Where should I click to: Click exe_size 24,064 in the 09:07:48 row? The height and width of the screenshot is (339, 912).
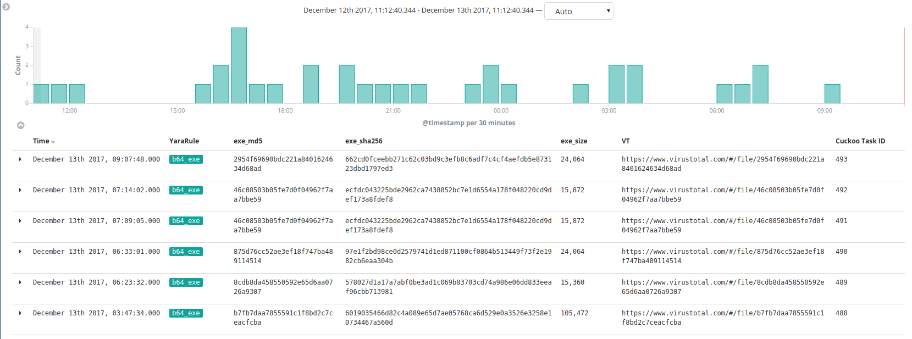click(572, 159)
